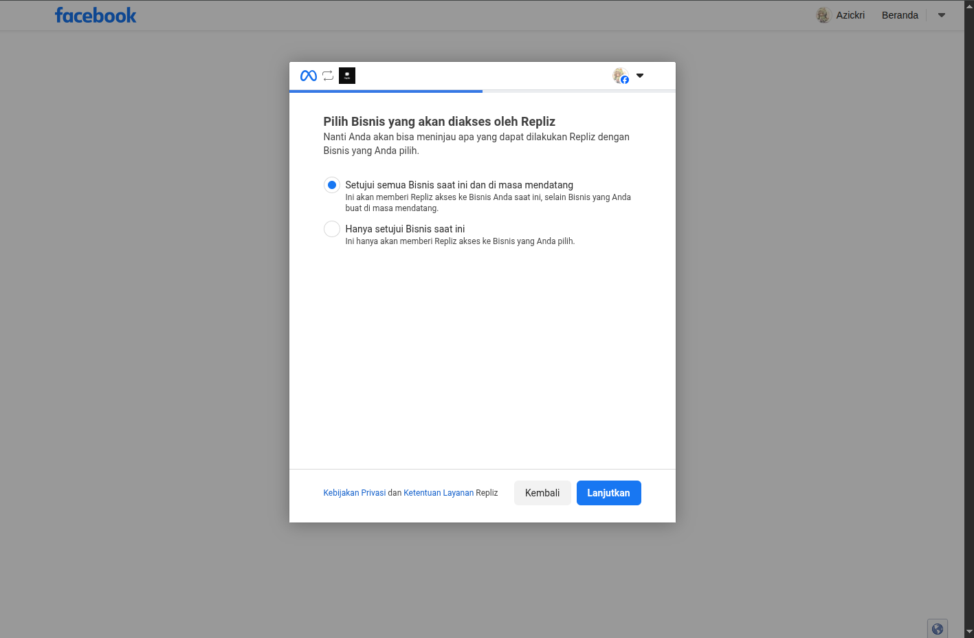Image resolution: width=974 pixels, height=638 pixels.
Task: Click the blue progress bar in the dialog
Action: 386,91
